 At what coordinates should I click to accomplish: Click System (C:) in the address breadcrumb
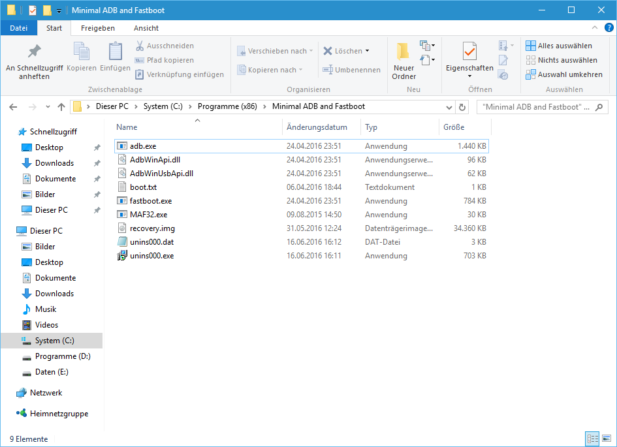163,106
